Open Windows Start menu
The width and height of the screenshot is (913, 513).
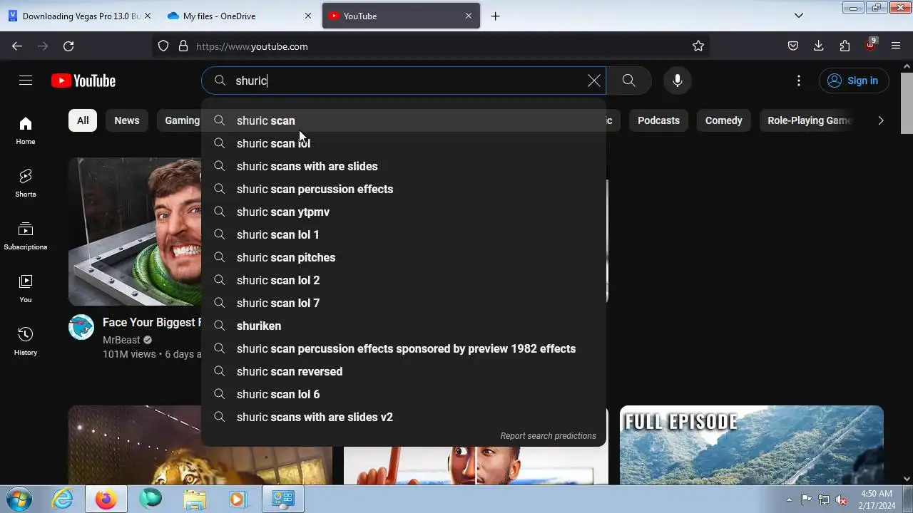click(18, 499)
